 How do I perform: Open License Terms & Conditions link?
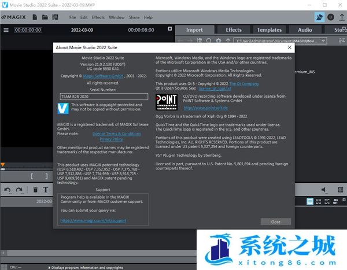(116, 134)
